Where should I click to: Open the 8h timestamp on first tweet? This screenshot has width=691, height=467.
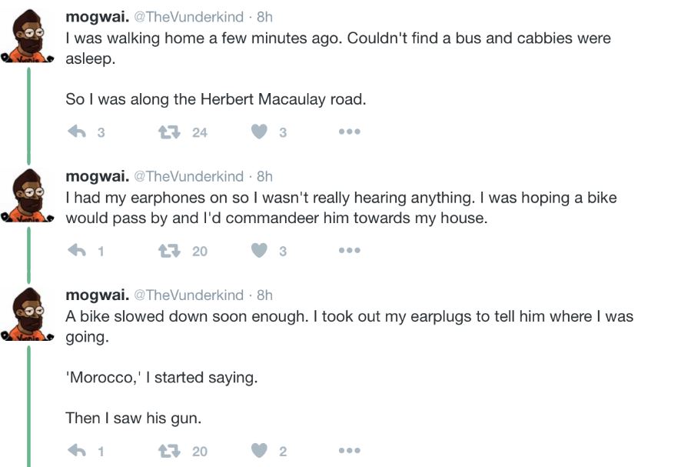tap(264, 17)
